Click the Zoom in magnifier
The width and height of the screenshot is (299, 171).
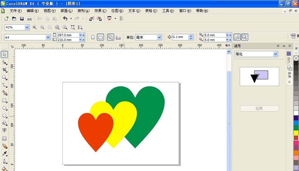[x=34, y=27]
